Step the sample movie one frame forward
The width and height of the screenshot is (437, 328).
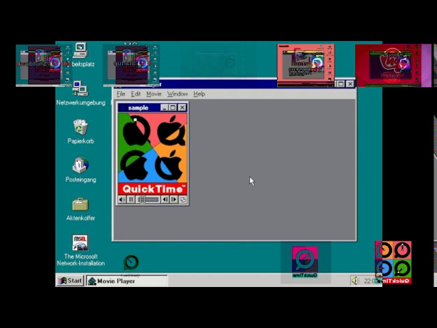tap(173, 200)
